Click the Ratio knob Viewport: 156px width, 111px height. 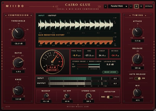point(18,63)
